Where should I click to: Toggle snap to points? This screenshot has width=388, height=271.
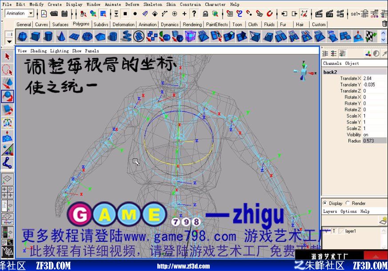click(249, 14)
